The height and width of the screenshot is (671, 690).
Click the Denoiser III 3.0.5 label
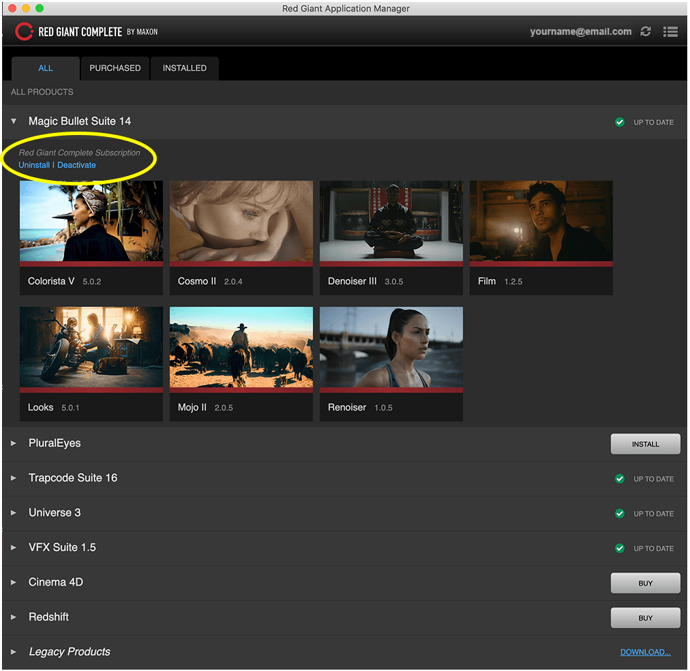365,281
